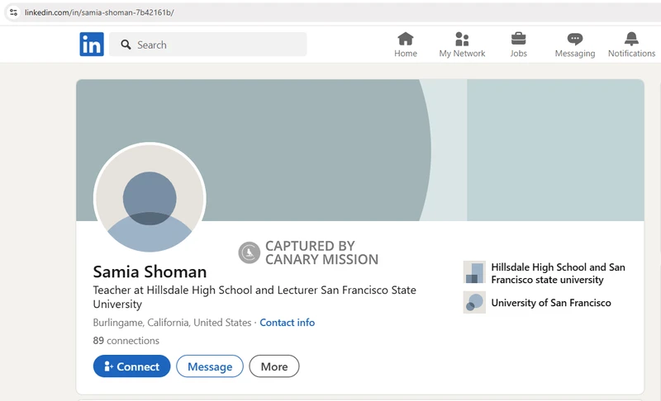Expand the More options menu
Screen dimensions: 661x401
273,366
